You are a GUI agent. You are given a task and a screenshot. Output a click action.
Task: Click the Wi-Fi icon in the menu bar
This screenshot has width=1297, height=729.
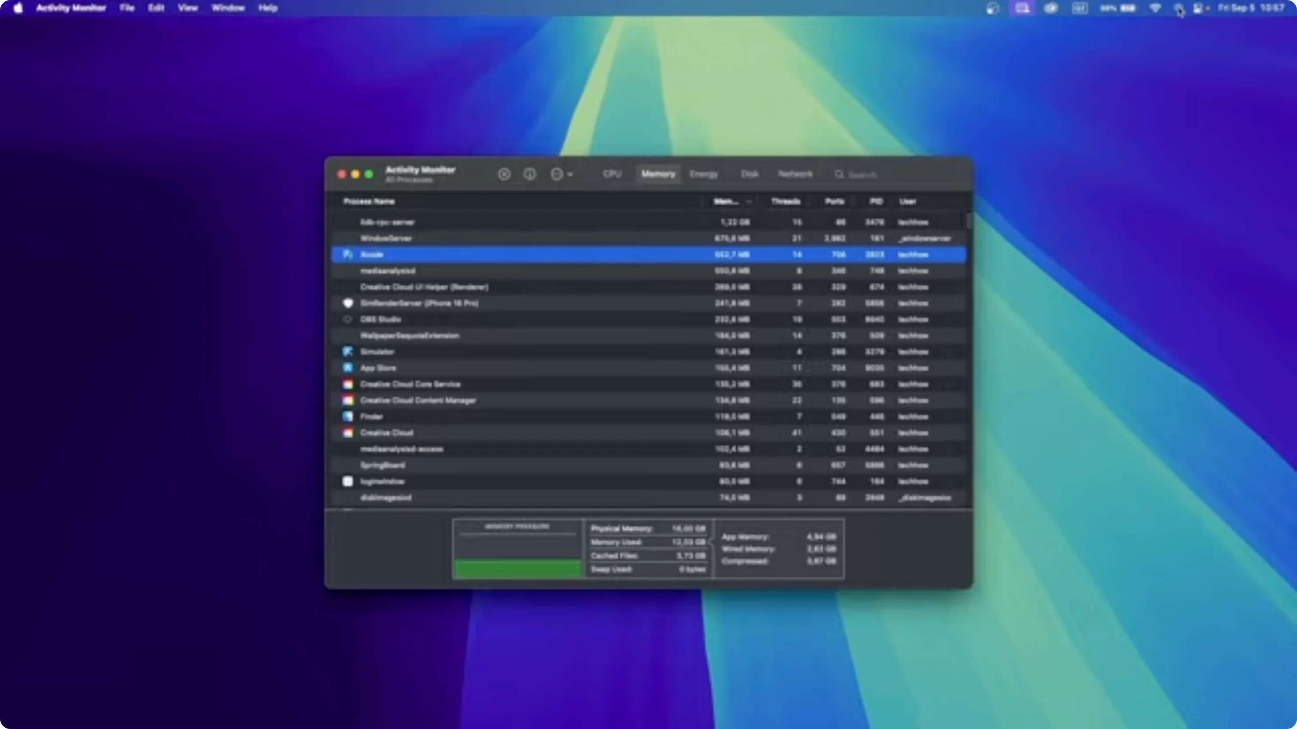(x=1155, y=8)
